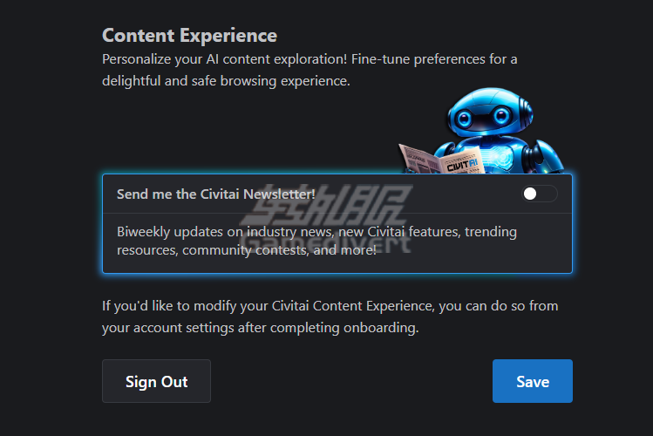Enable the Civitai Newsletter toggle switch
Image resolution: width=653 pixels, height=436 pixels.
point(540,194)
